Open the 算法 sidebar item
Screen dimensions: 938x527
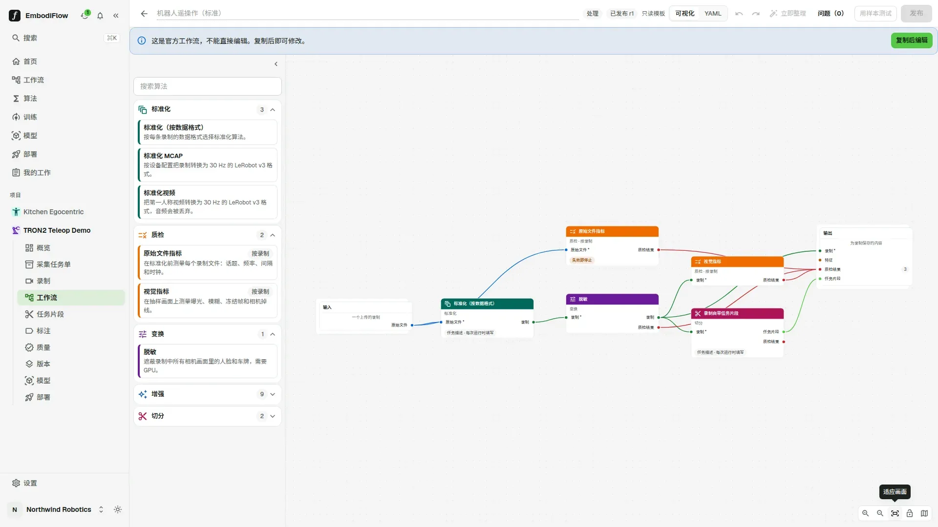[64, 99]
